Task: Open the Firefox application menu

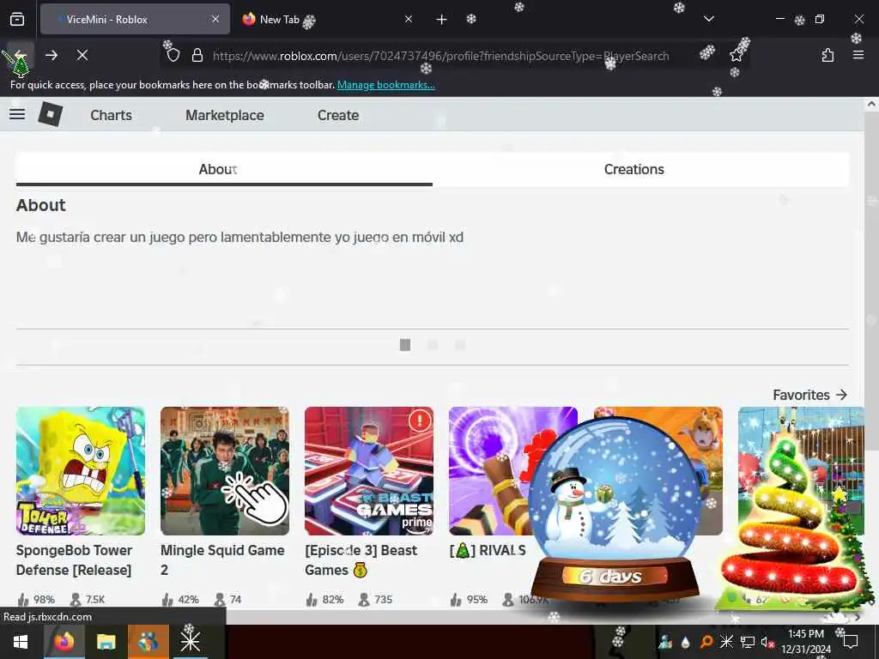Action: click(858, 55)
